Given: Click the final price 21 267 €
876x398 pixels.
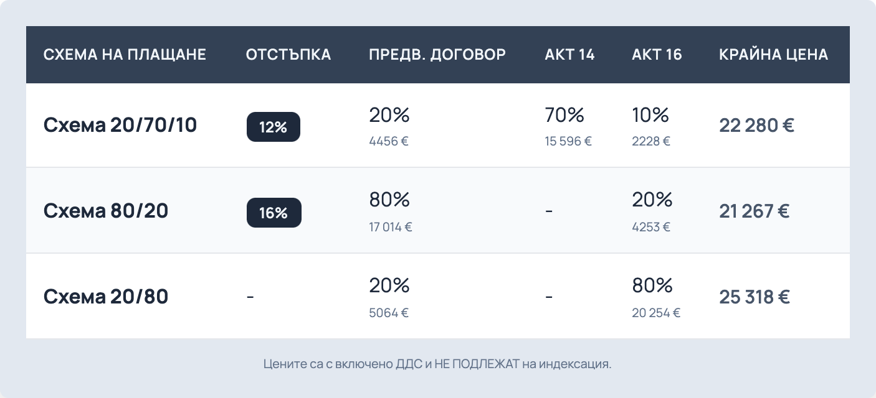Looking at the screenshot, I should coord(754,211).
